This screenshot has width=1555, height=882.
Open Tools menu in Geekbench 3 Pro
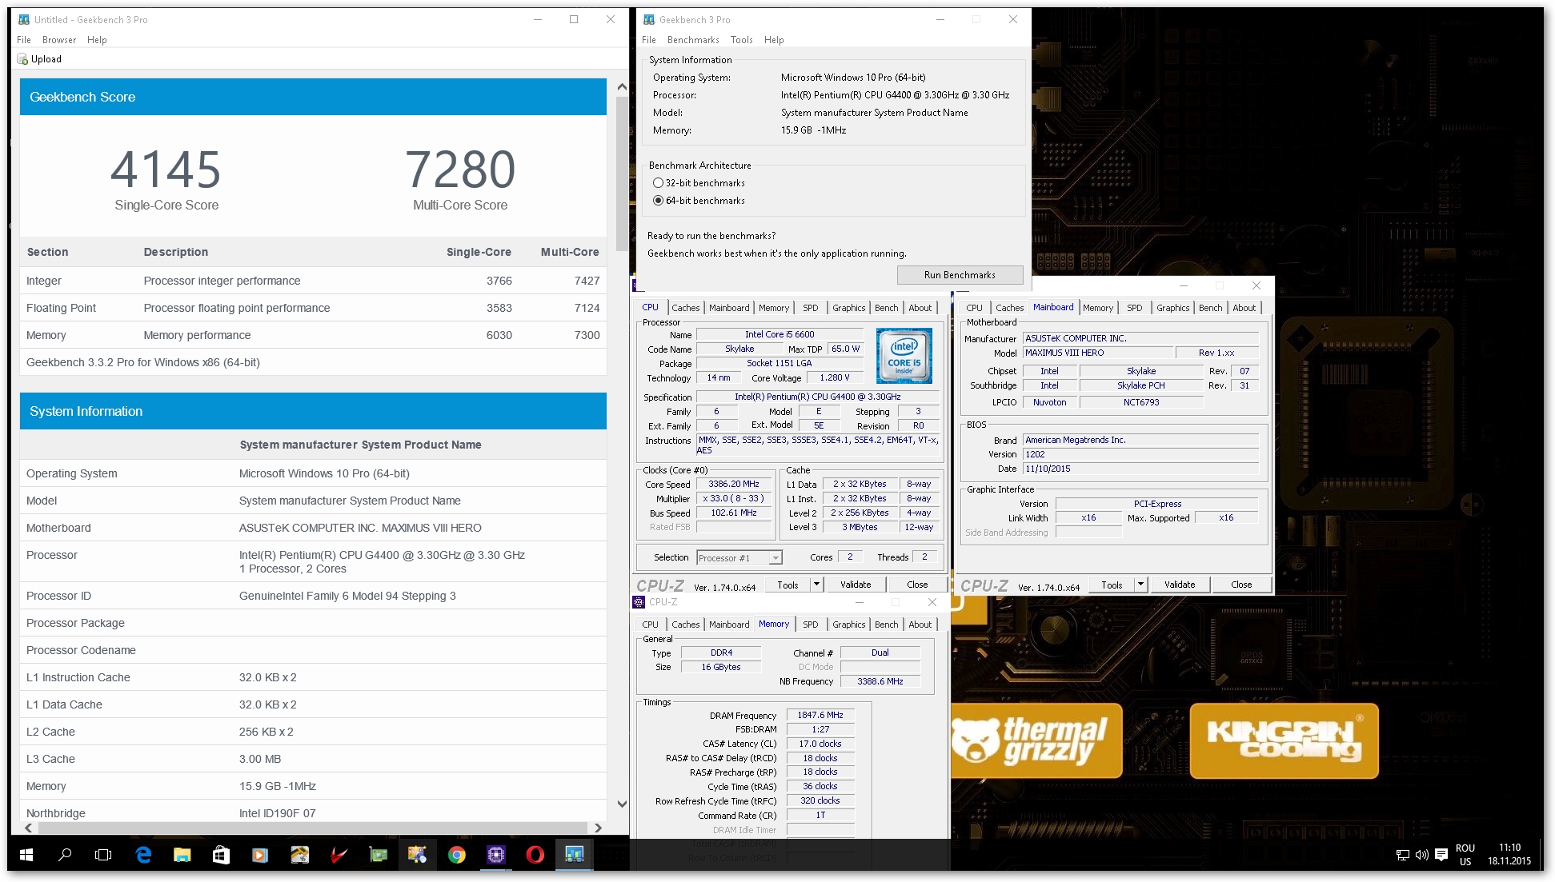pos(741,40)
